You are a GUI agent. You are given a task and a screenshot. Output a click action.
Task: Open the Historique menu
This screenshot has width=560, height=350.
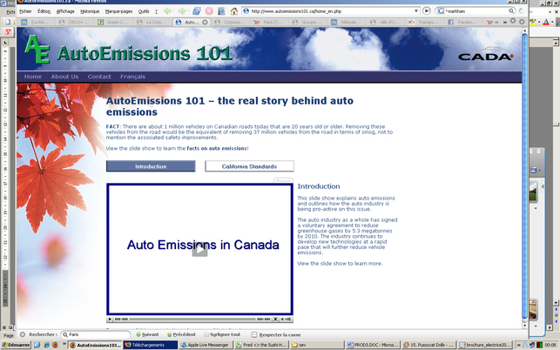click(x=90, y=11)
